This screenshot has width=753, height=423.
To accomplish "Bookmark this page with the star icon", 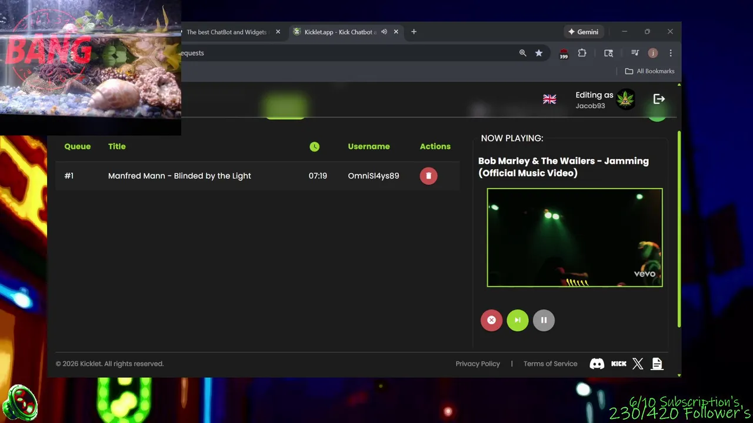I will pyautogui.click(x=538, y=53).
